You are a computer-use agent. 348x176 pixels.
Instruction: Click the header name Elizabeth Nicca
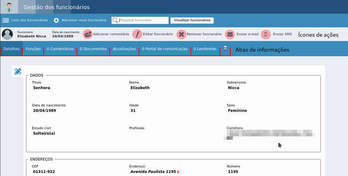(x=32, y=36)
